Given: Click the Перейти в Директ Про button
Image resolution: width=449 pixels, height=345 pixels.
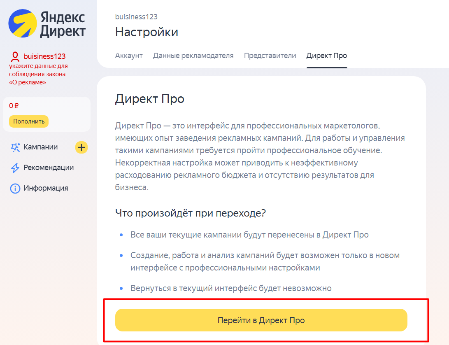Looking at the screenshot, I should [x=261, y=320].
